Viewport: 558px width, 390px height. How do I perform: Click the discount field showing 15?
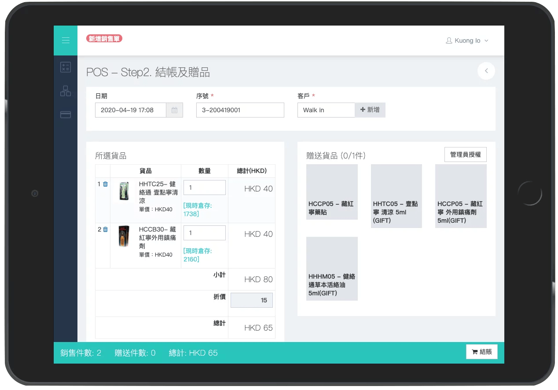(x=252, y=300)
